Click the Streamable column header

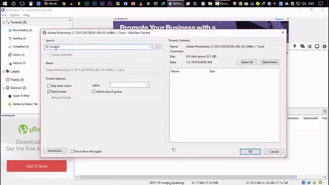pos(310,118)
